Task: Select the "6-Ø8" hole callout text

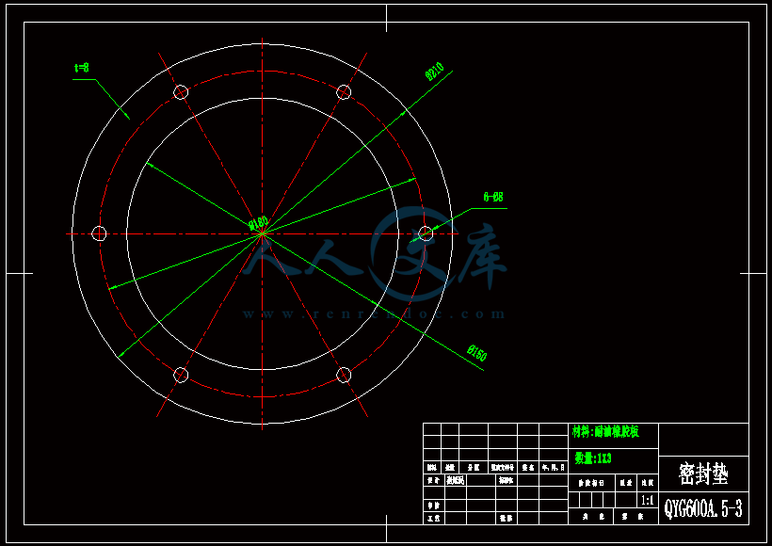Action: (493, 197)
